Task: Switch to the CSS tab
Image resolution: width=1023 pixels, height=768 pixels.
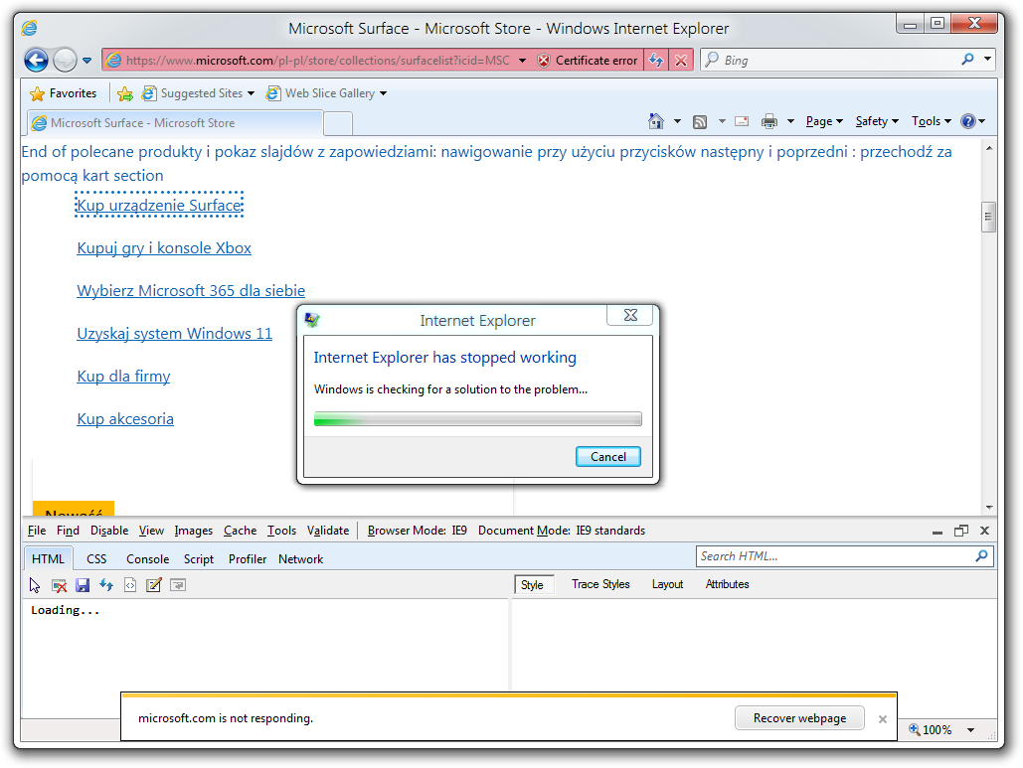Action: [96, 559]
